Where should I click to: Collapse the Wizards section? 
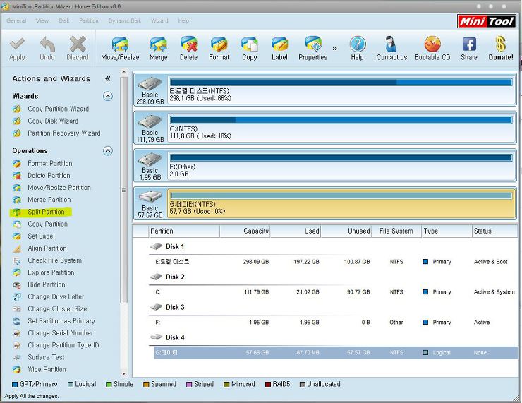(107, 96)
